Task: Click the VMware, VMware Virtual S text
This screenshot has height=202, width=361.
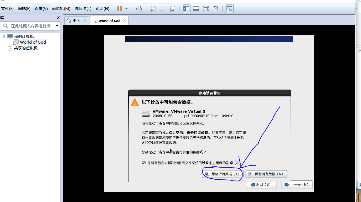Action: coord(179,111)
